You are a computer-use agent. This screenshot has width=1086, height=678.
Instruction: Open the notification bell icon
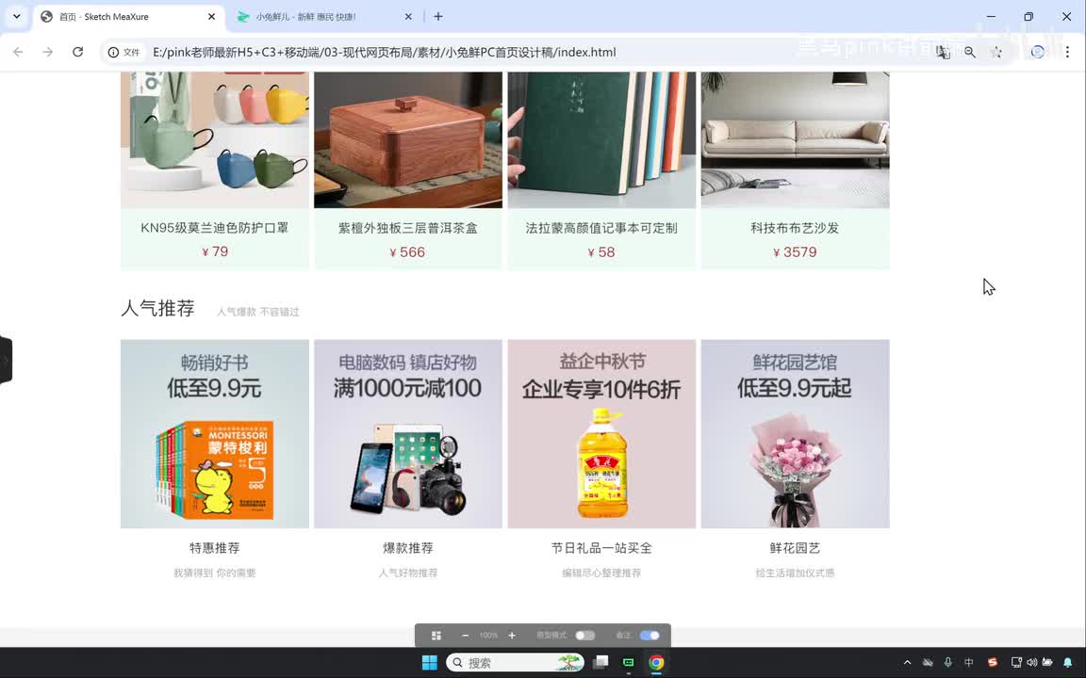point(1067,663)
